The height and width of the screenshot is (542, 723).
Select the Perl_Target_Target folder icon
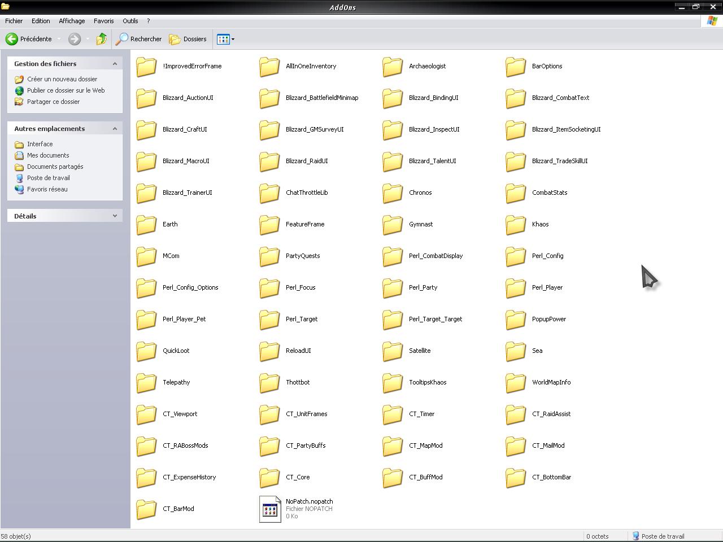[x=393, y=319]
